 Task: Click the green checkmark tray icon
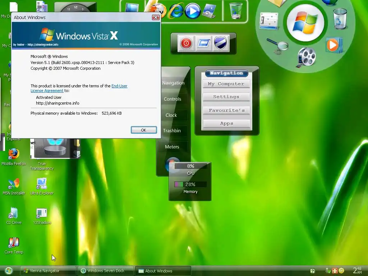[328, 271]
